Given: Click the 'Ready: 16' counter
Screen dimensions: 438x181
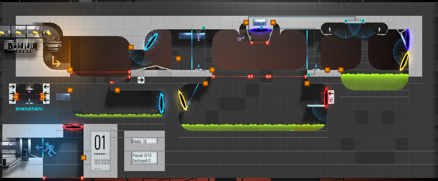Looking at the screenshot, I should pyautogui.click(x=144, y=141).
